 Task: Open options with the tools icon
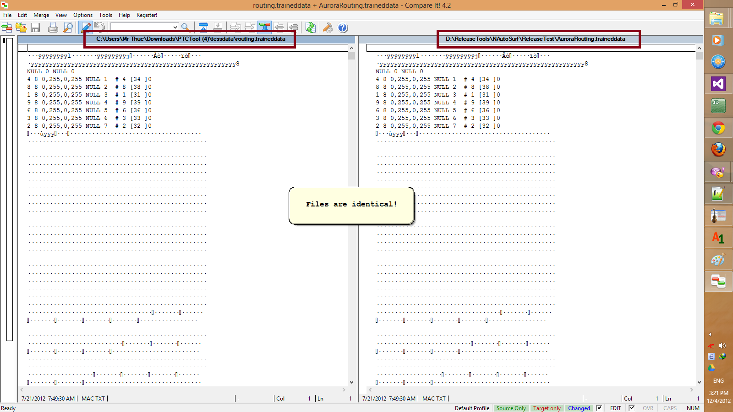(328, 27)
